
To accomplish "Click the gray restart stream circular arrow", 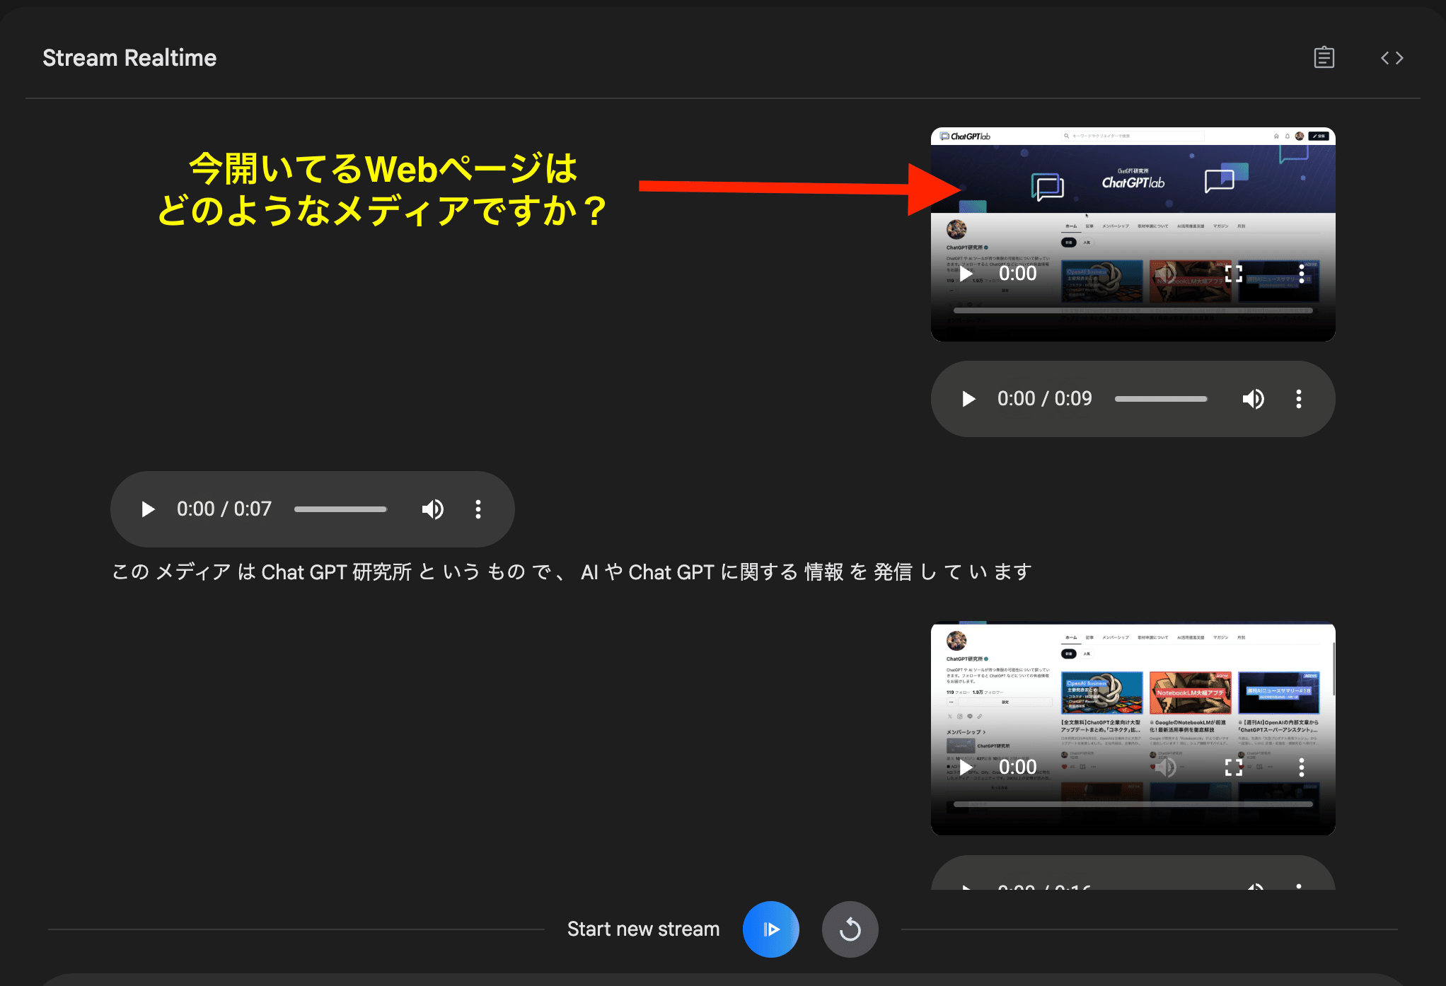I will (850, 929).
